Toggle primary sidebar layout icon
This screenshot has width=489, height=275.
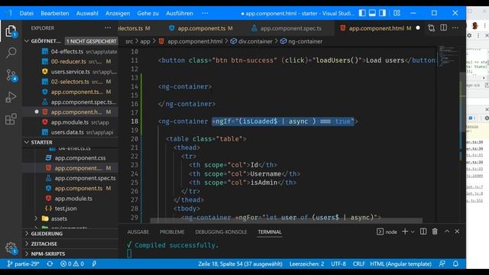pos(362,13)
